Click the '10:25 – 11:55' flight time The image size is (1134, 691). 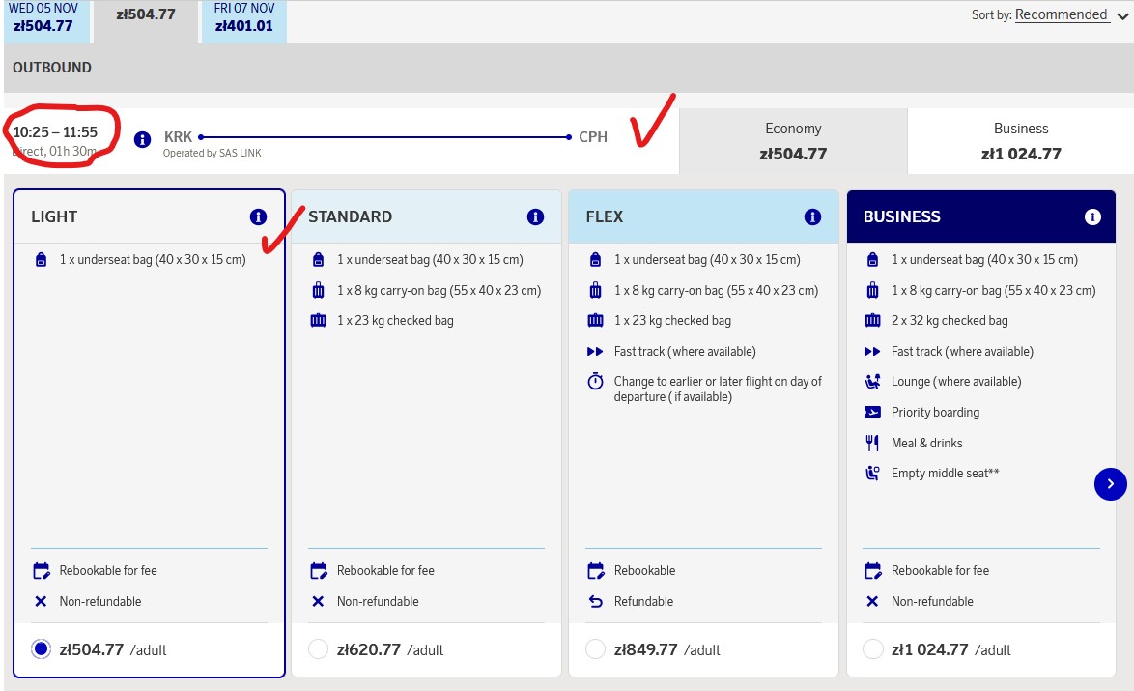55,131
